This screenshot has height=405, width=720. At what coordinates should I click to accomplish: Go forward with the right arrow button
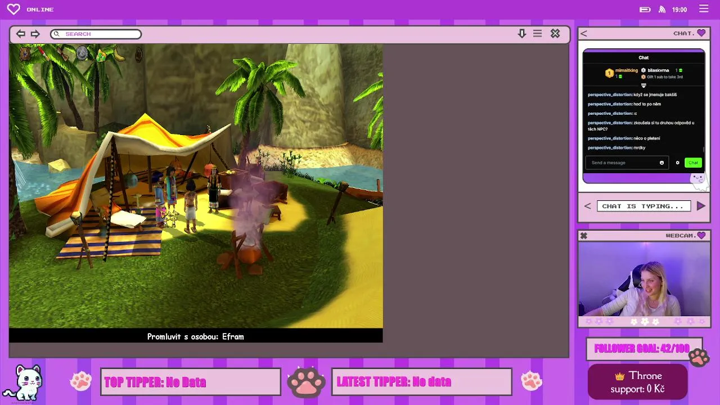point(35,34)
